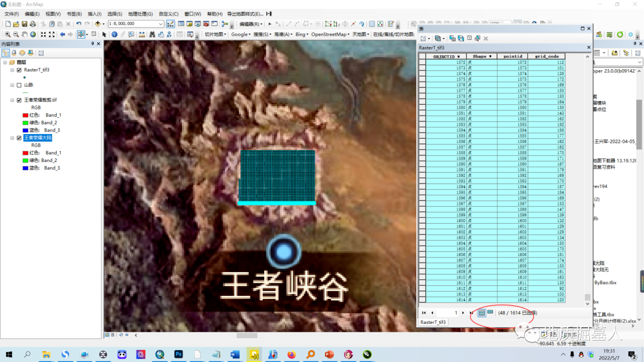Click the red Band_1 swatch under 王者荣耀裁剪.tif
Image resolution: width=644 pixels, height=362 pixels.
pyautogui.click(x=26, y=115)
